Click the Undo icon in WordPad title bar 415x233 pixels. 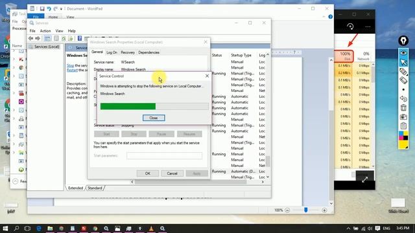(x=49, y=8)
